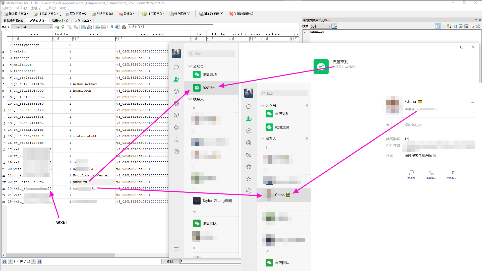Click the save table as icon
Viewport: 482px width, 271px height.
pyautogui.click(x=84, y=27)
